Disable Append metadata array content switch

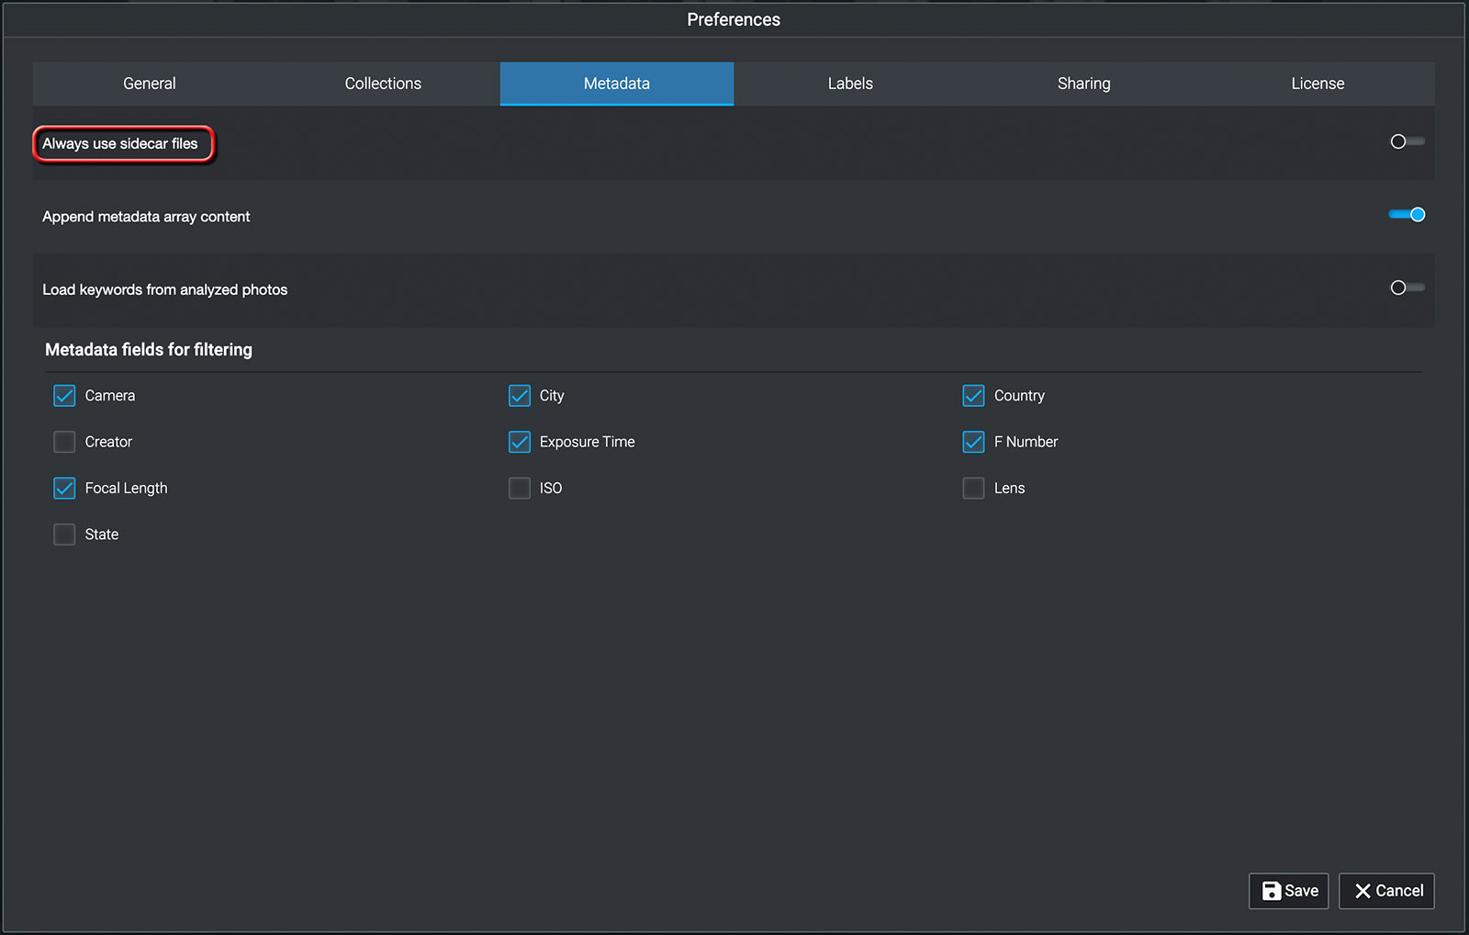(x=1406, y=215)
